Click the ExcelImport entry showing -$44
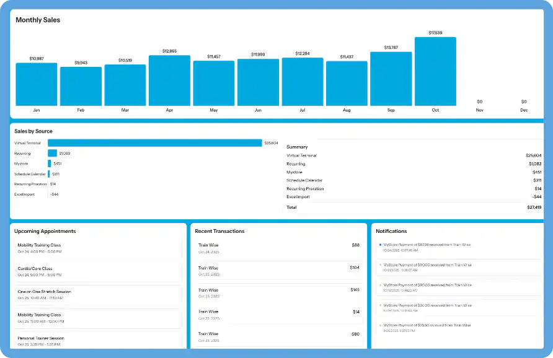This screenshot has width=553, height=358. [x=37, y=194]
